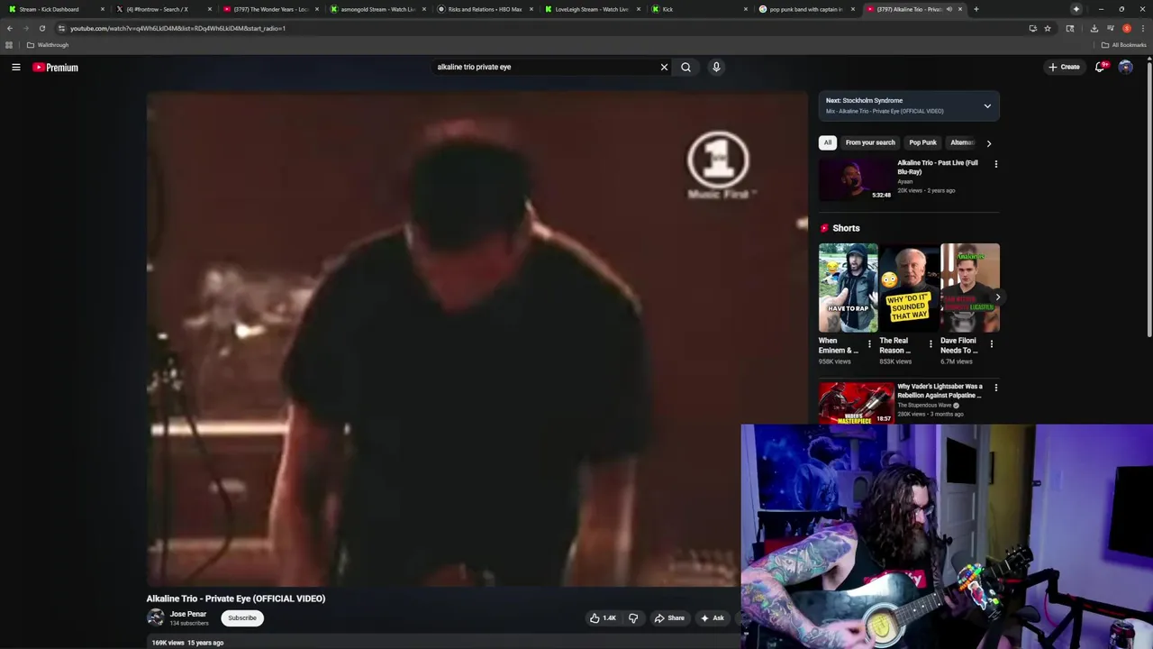Image resolution: width=1153 pixels, height=649 pixels.
Task: Reload the page
Action: click(x=41, y=28)
